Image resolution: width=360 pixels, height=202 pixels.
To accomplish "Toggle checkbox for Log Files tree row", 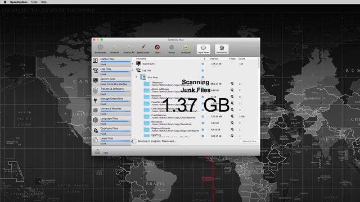I will [x=202, y=71].
